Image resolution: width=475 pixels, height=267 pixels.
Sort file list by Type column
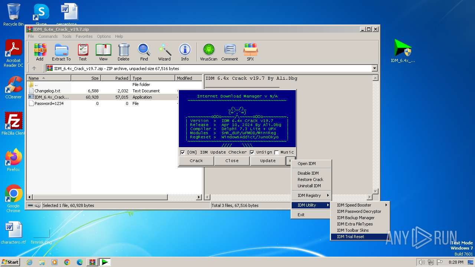153,78
